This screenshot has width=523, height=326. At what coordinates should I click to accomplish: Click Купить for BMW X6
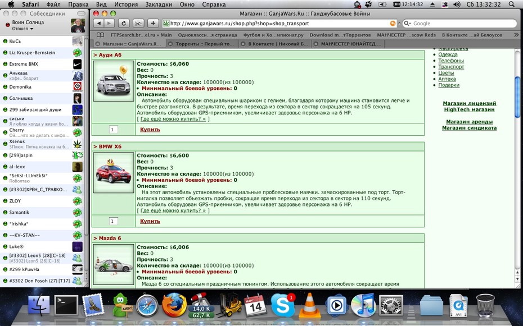pyautogui.click(x=150, y=221)
